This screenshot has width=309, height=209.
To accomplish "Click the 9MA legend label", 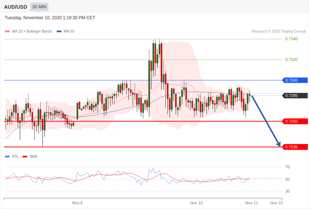I will (x=33, y=156).
